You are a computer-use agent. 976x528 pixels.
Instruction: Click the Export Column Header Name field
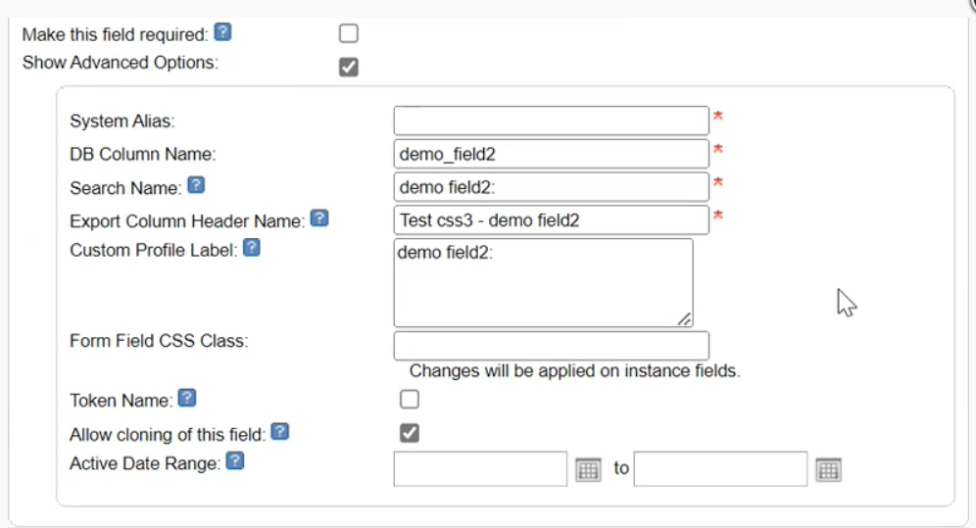click(x=551, y=220)
